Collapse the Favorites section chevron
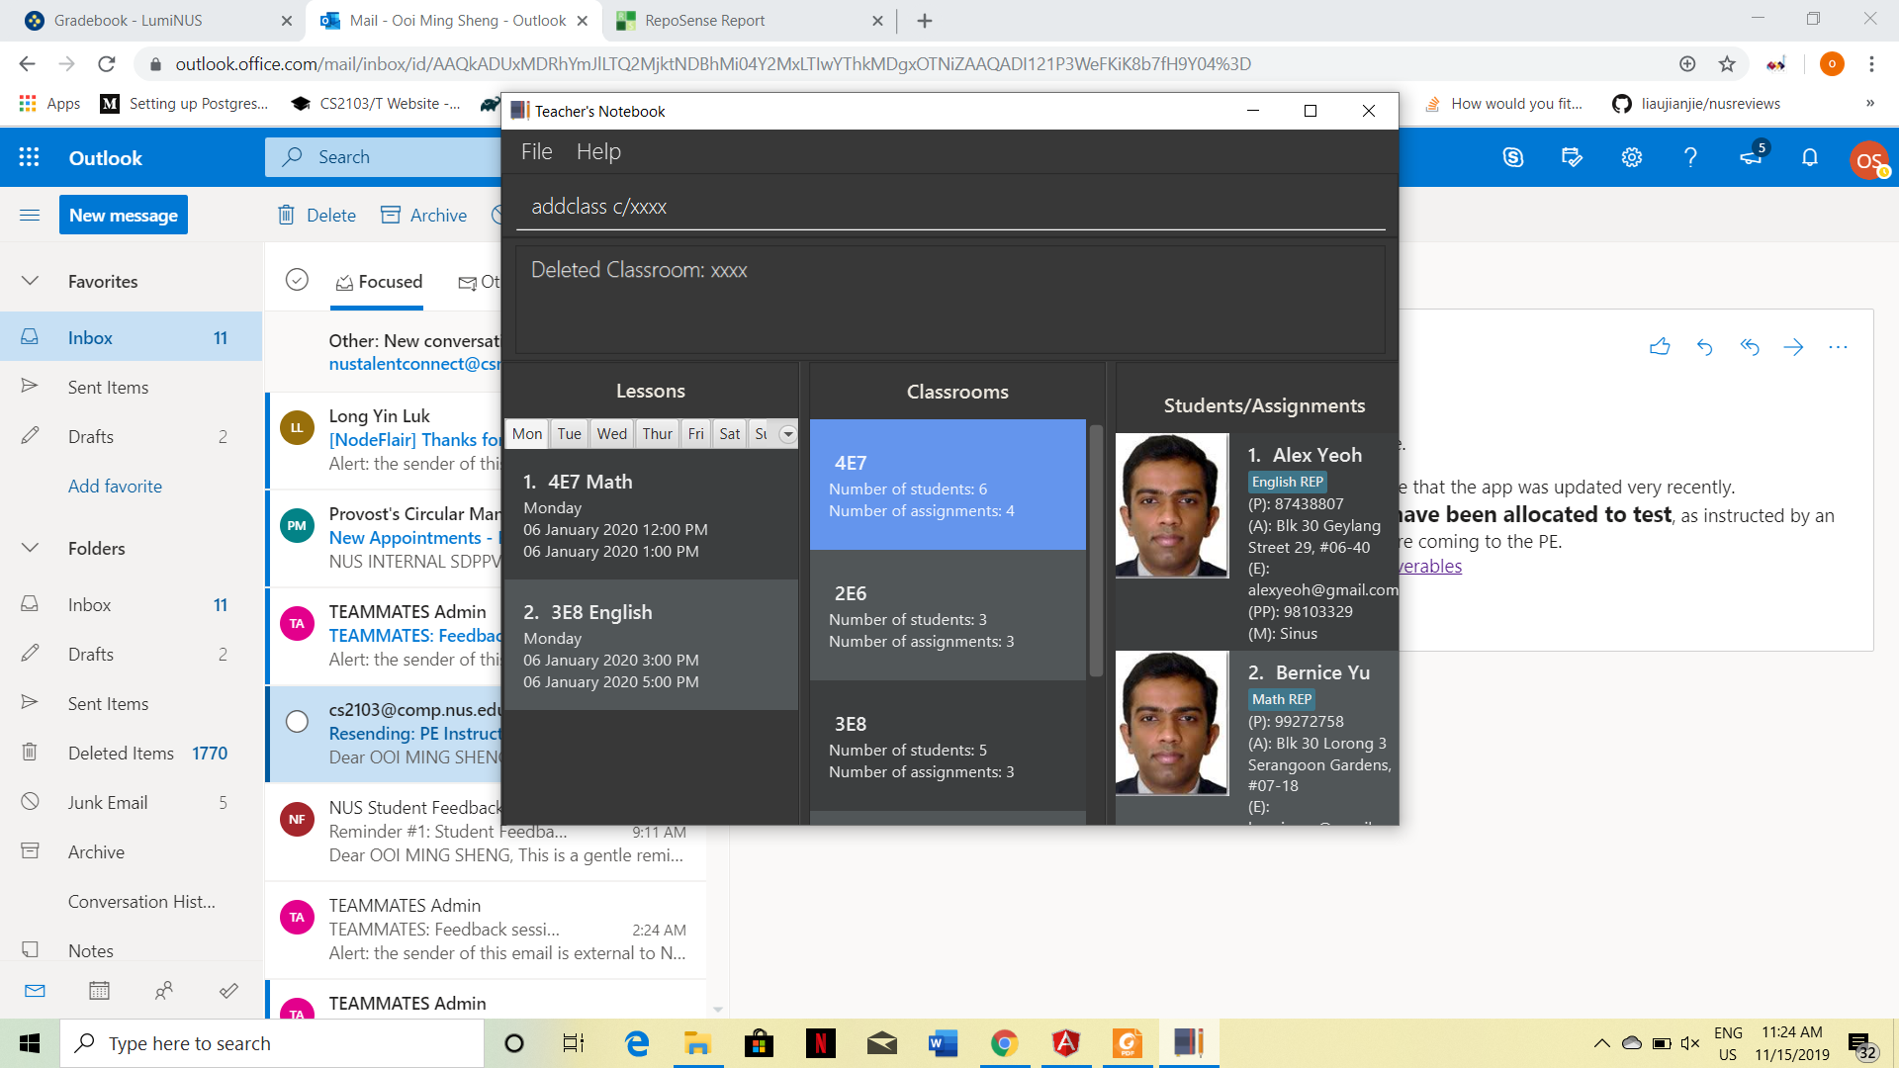1899x1068 pixels. [30, 281]
